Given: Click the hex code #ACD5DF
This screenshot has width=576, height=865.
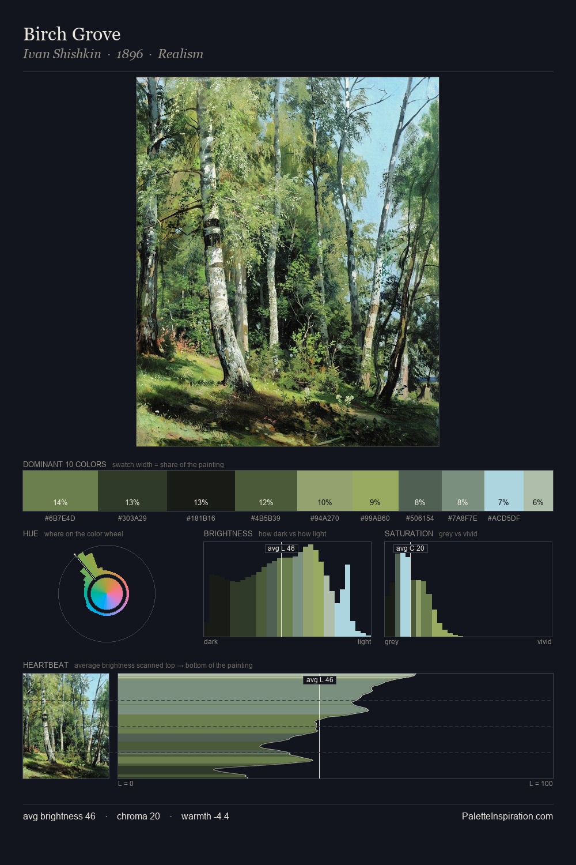Looking at the screenshot, I should point(504,518).
